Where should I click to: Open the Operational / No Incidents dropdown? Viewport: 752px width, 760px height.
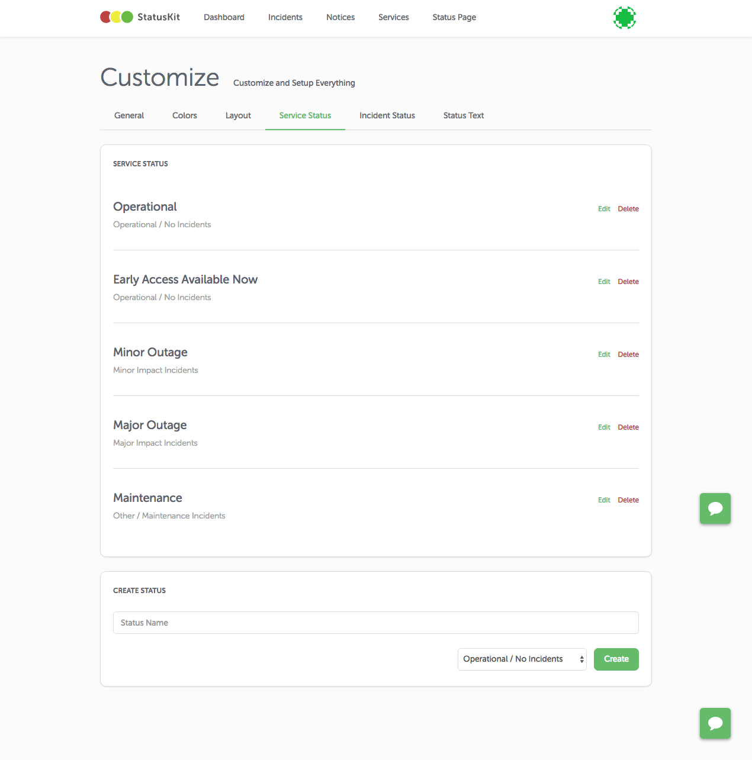(x=521, y=659)
